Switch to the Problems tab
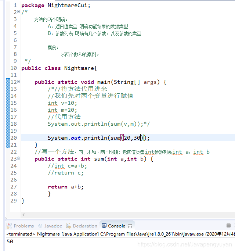Image resolution: width=235 pixels, height=251 pixels. coord(20,226)
